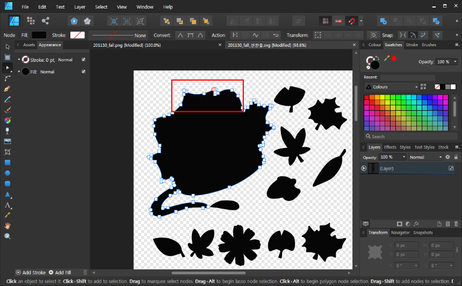Viewport: 462px width, 286px height.
Task: Open Rotation 0° dropdown in Transform
Action: coord(416,266)
